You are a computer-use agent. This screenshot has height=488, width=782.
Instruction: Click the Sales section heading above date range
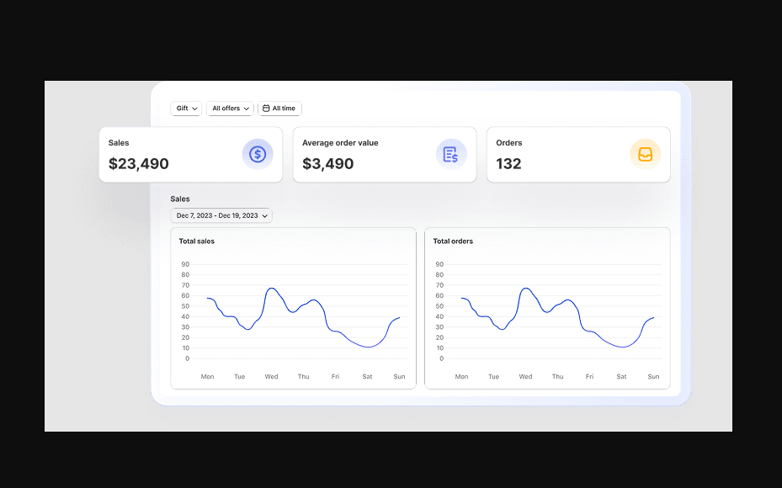tap(180, 199)
